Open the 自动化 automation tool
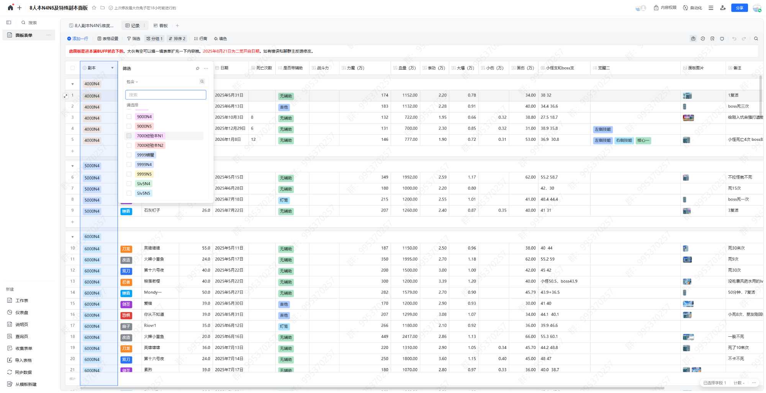The width and height of the screenshot is (766, 393). [692, 8]
